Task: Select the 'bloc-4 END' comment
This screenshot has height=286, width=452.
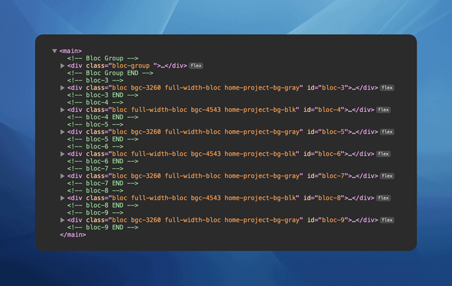Action: tap(103, 117)
